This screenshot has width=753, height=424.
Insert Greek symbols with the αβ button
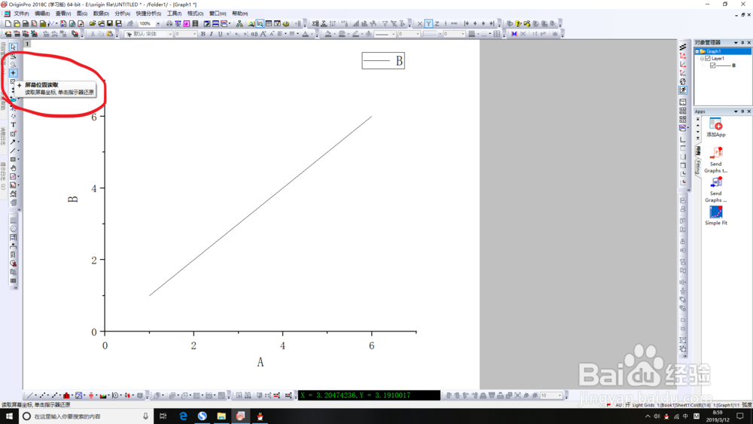tap(254, 34)
